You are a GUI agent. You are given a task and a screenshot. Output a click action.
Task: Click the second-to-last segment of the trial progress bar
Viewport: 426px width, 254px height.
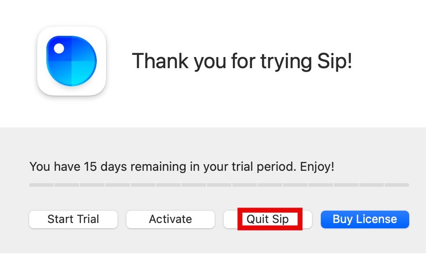[x=371, y=185]
